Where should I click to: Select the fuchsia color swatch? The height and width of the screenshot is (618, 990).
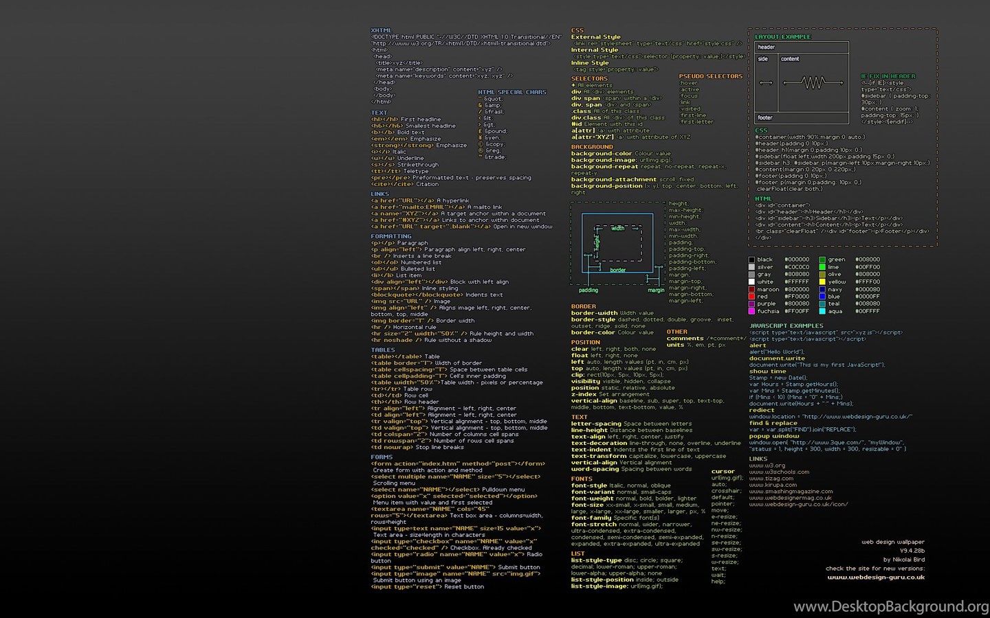point(752,311)
